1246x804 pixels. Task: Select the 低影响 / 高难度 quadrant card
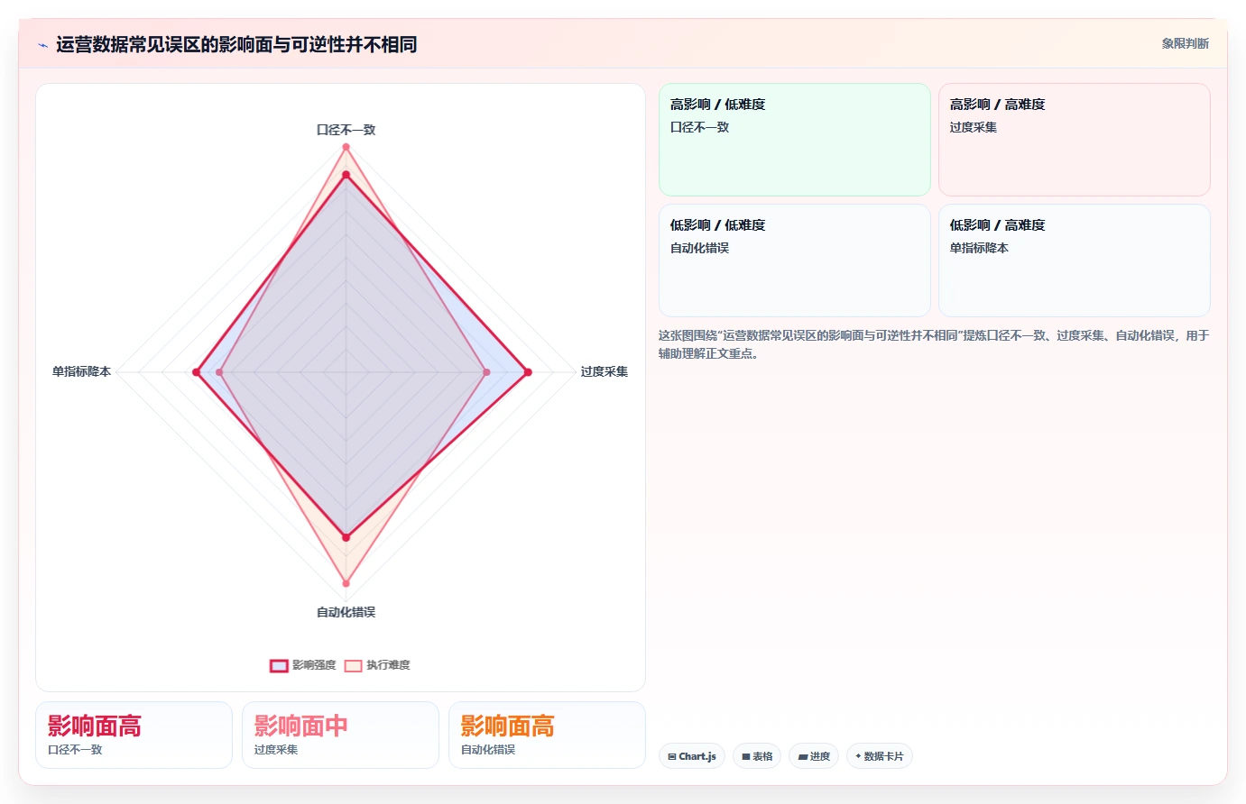(x=1075, y=260)
